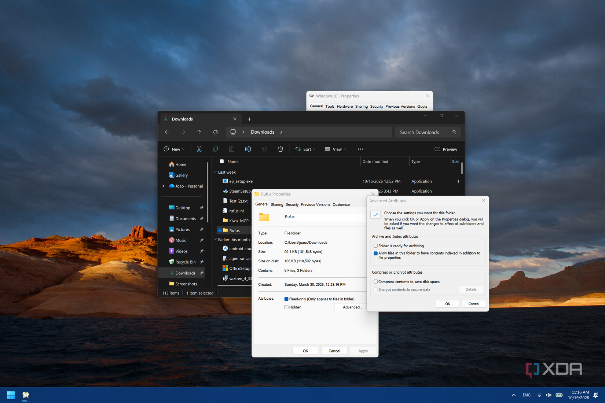
Task: Open the Sort dropdown menu
Action: click(x=305, y=149)
